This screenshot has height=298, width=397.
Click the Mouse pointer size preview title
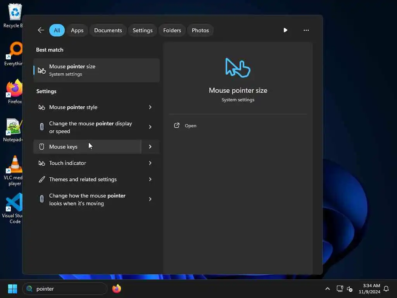(x=238, y=90)
